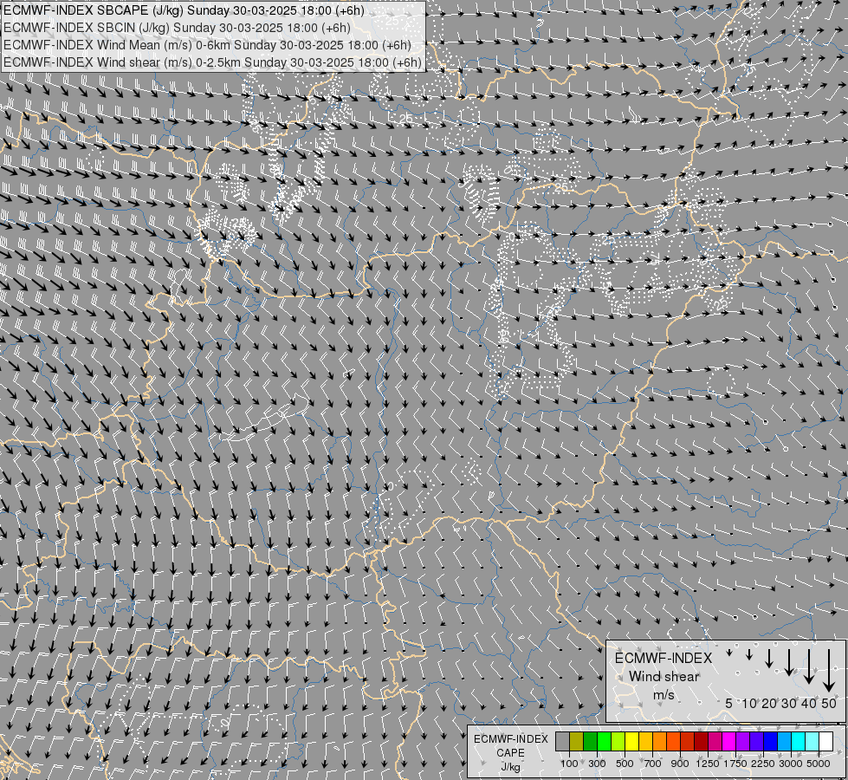Click the 1750 tick label on CAPE scale
This screenshot has height=780, width=848.
(x=735, y=764)
